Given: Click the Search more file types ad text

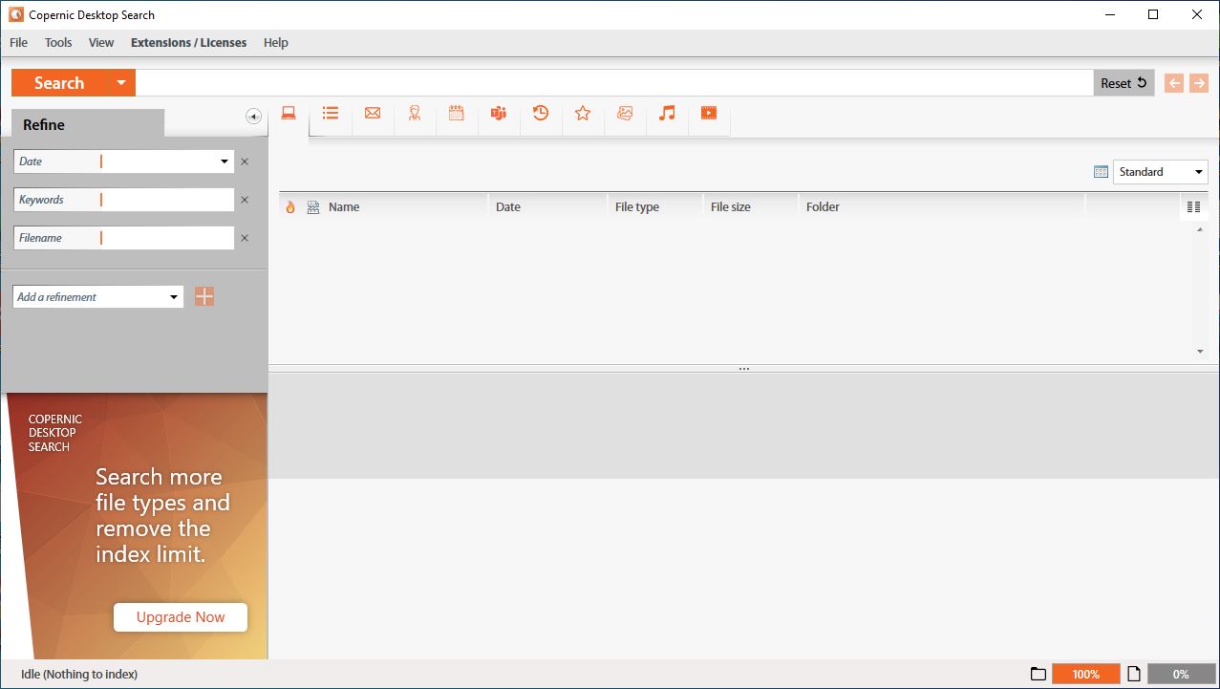Looking at the screenshot, I should (x=162, y=515).
